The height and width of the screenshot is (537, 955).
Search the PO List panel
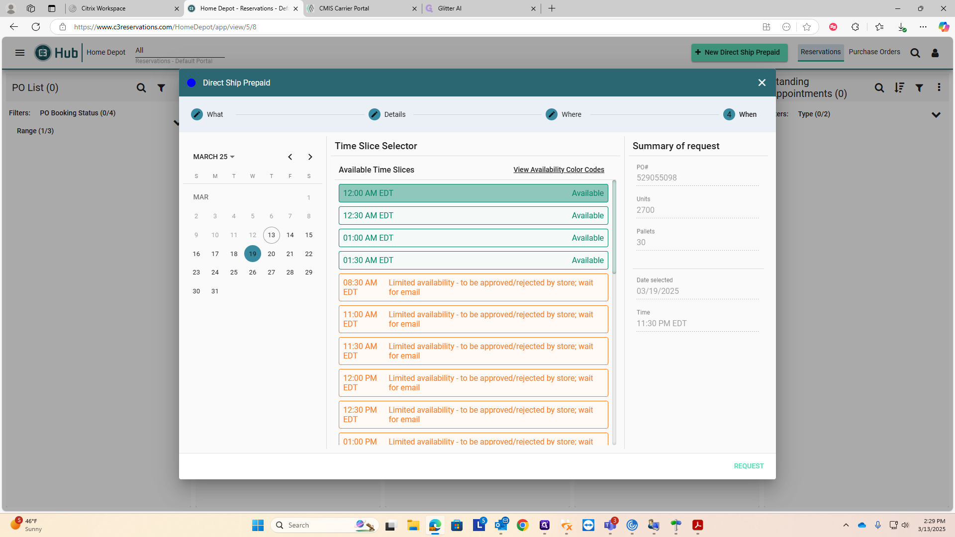point(141,88)
